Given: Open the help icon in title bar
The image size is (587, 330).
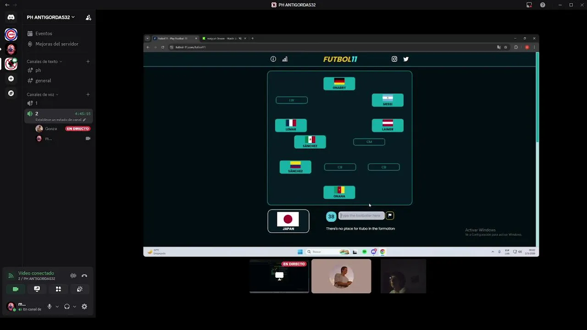Looking at the screenshot, I should coord(543,5).
